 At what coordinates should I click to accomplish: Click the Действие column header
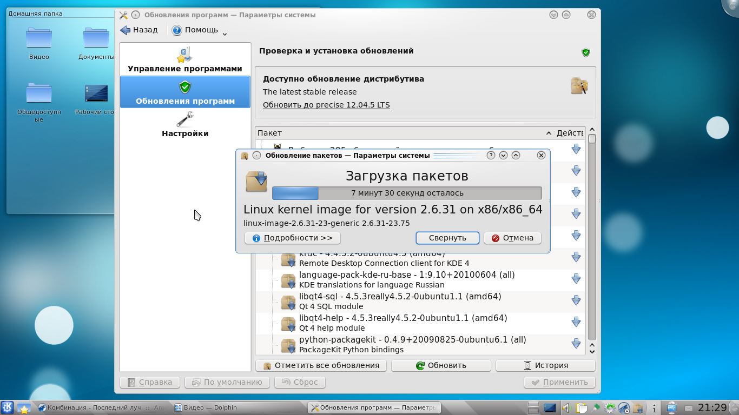(570, 133)
